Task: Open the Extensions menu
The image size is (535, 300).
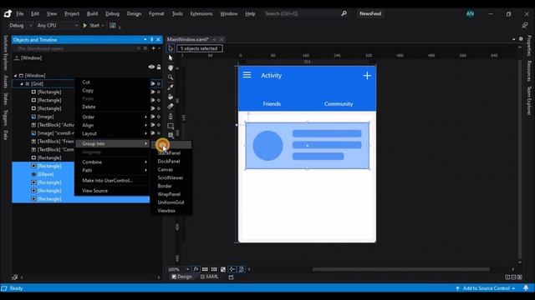Action: (x=201, y=13)
